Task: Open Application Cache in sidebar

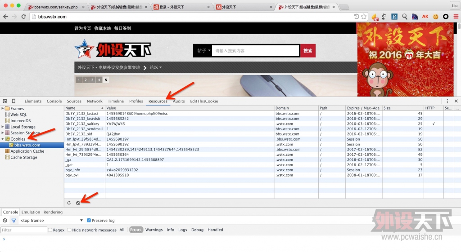Action: pyautogui.click(x=27, y=151)
